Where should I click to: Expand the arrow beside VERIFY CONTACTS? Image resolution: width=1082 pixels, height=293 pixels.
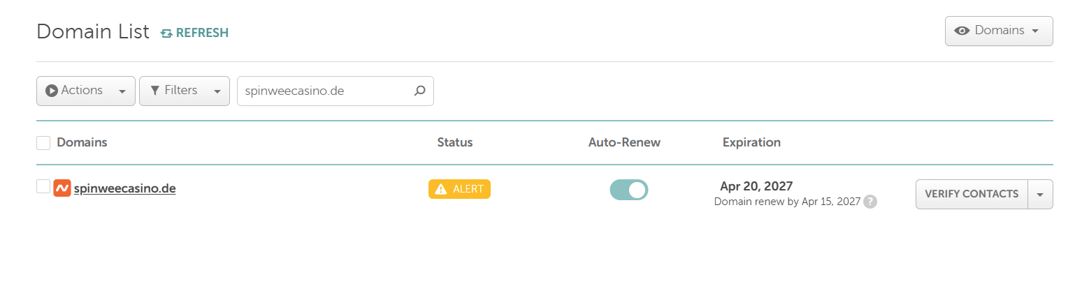1040,195
